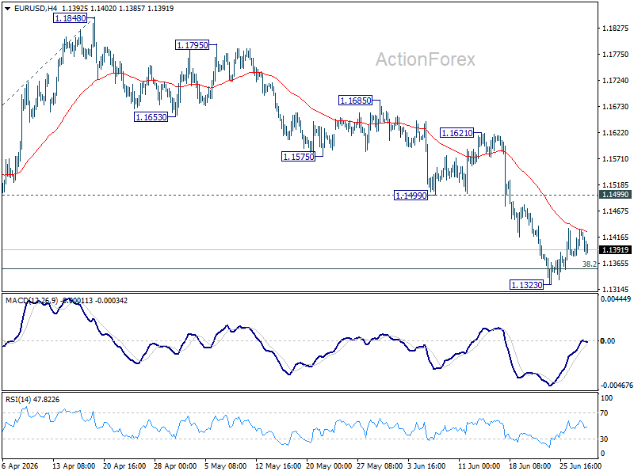Click the 1.17240 price axis value
Viewport: 634px width, 475px height.
[616, 81]
